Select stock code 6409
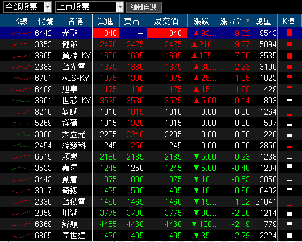Image resolution: width=302 pixels, height=242 pixels. [x=43, y=89]
